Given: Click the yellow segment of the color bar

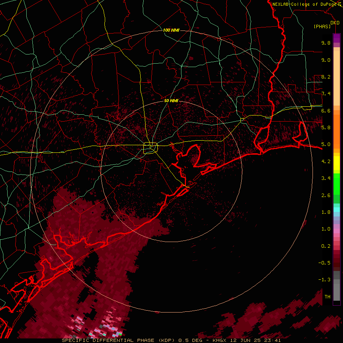Looking at the screenshot, I should (x=337, y=163).
